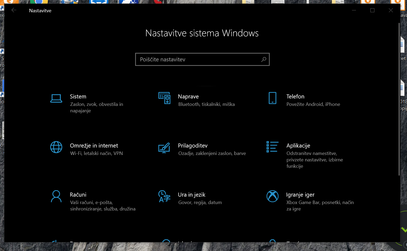
Task: Focus the Poiščite nastavitev search field
Action: tap(202, 59)
